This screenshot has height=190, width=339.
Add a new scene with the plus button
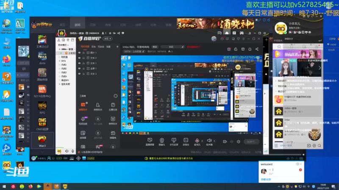[x=117, y=46]
